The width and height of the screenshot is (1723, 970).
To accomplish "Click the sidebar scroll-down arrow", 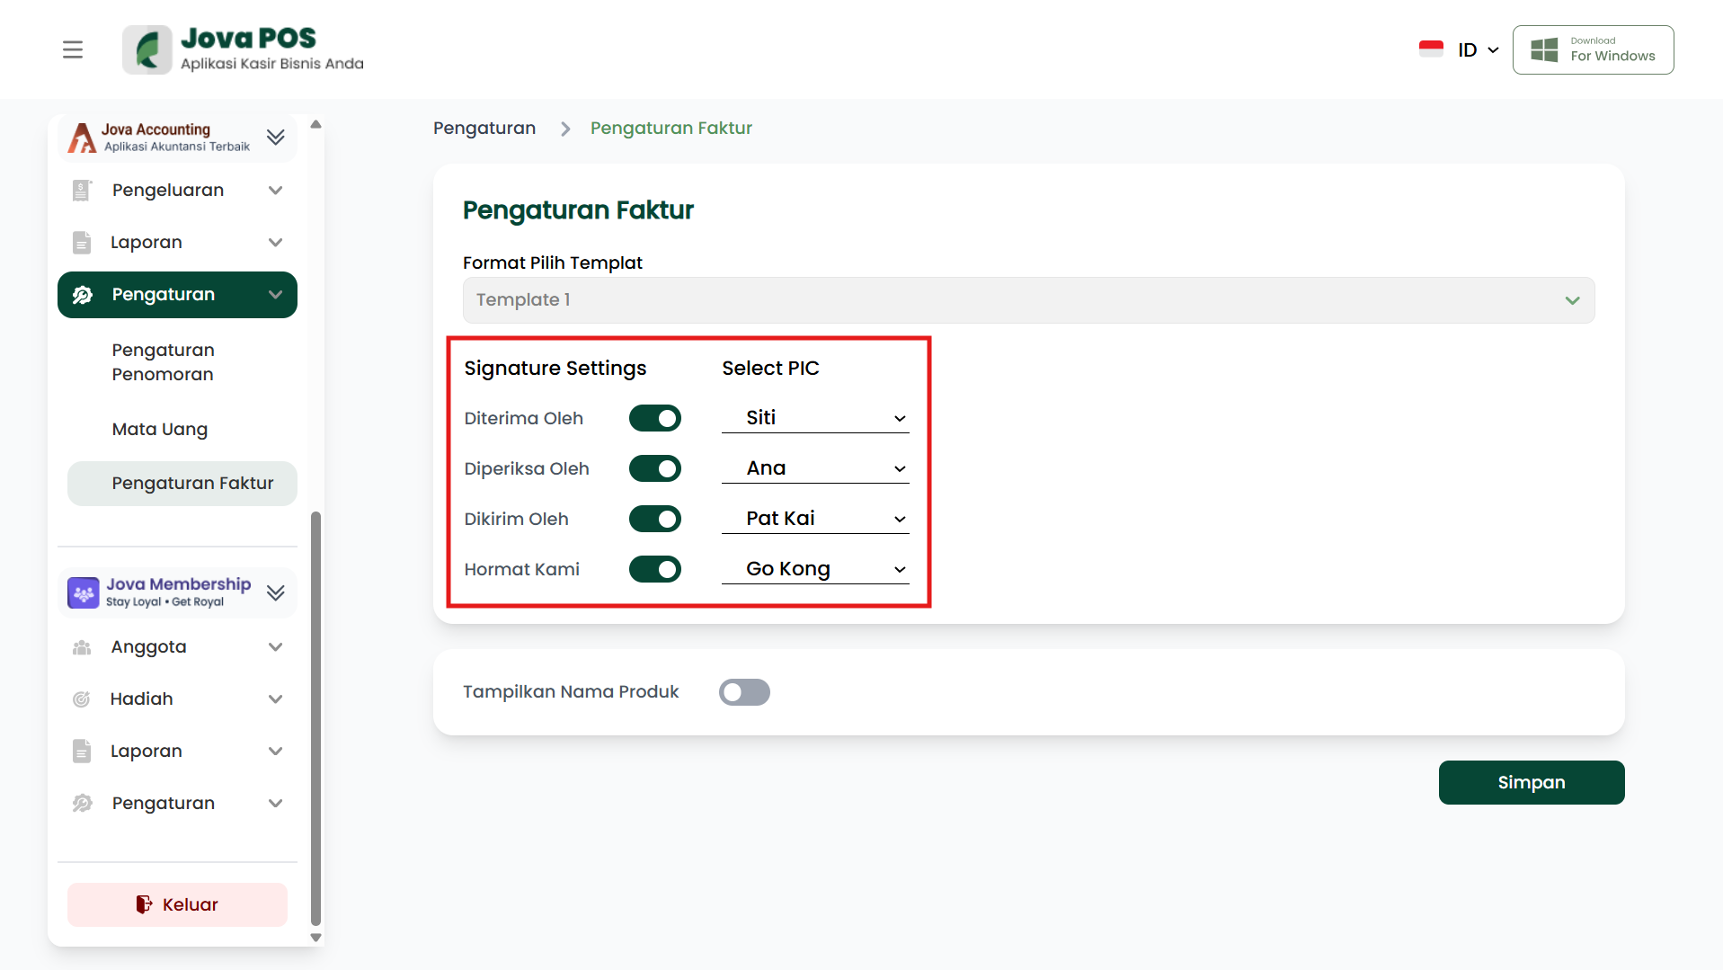I will coord(315,937).
